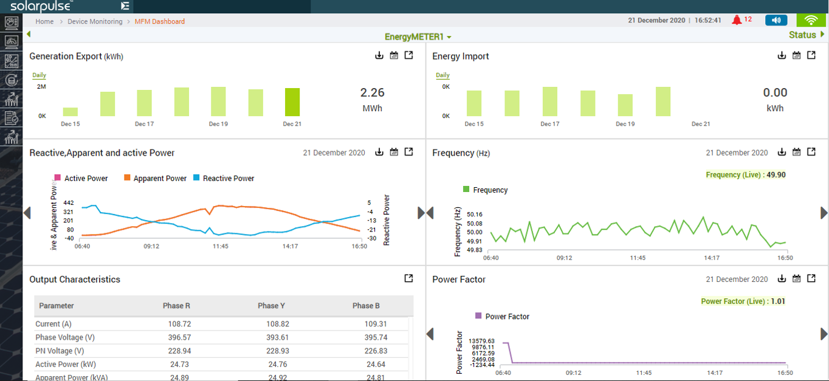Select the reports document icon in sidebar
The width and height of the screenshot is (829, 381).
pyautogui.click(x=12, y=118)
